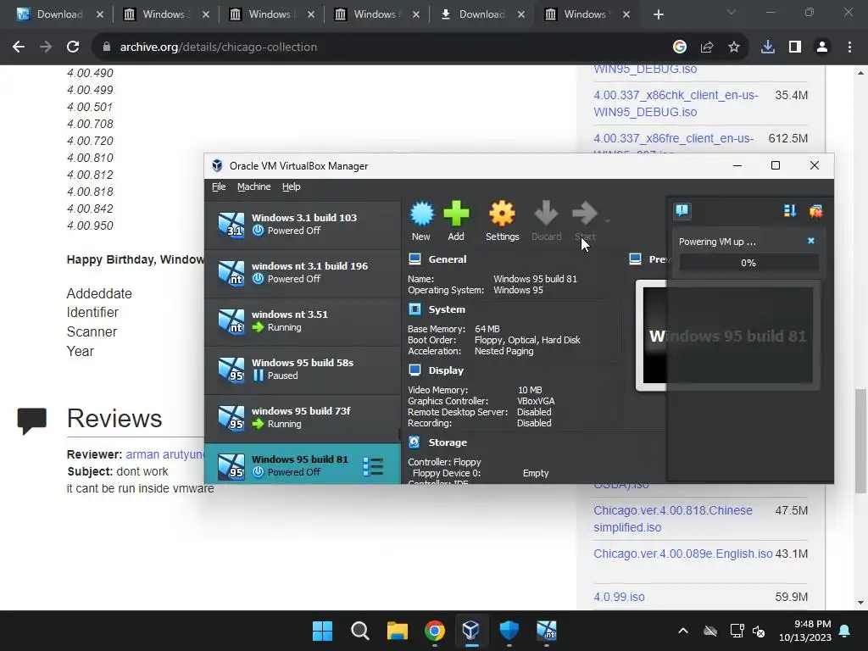The height and width of the screenshot is (651, 868).
Task: Select the windows nt 3.1 build 196 VM
Action: (x=303, y=272)
